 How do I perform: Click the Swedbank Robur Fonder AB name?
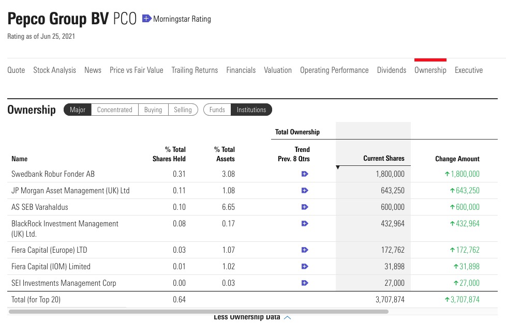point(54,174)
